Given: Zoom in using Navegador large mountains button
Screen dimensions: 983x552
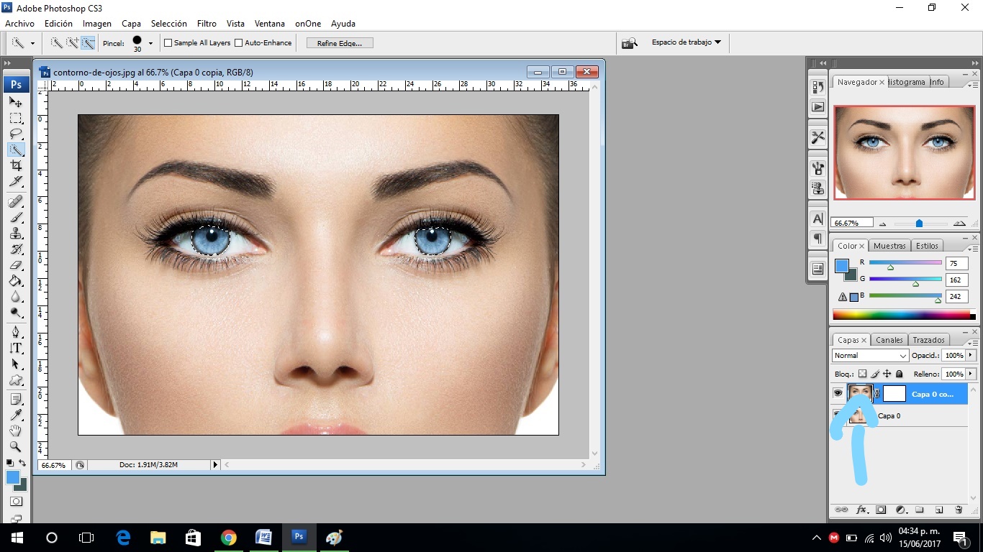Looking at the screenshot, I should 959,224.
